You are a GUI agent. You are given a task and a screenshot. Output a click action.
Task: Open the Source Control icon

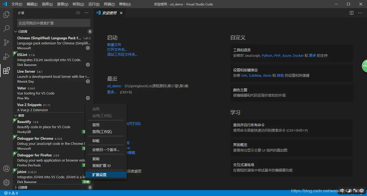[6, 43]
